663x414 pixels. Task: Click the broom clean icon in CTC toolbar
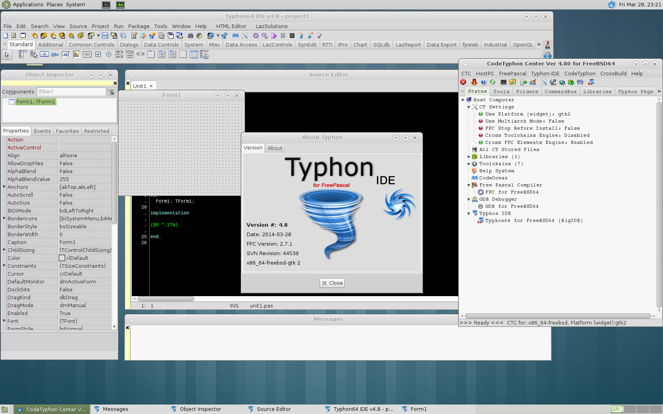click(533, 82)
